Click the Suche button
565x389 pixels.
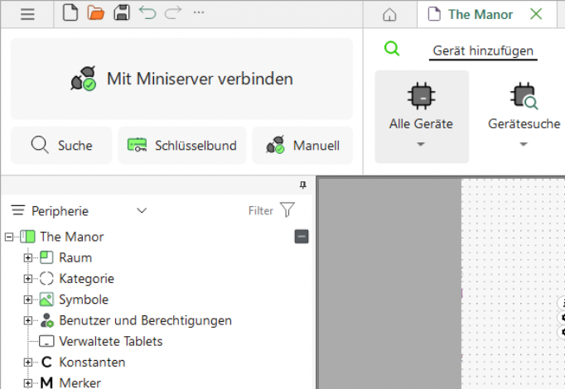(61, 146)
